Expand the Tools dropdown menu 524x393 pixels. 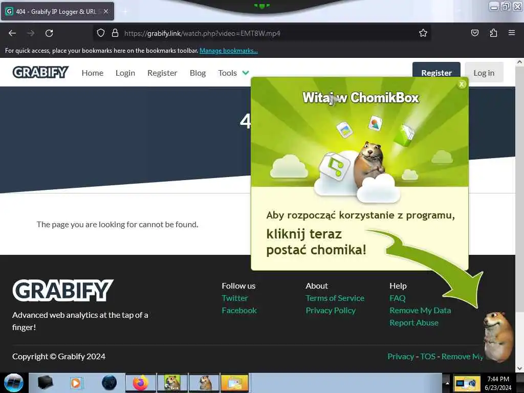[x=233, y=73]
